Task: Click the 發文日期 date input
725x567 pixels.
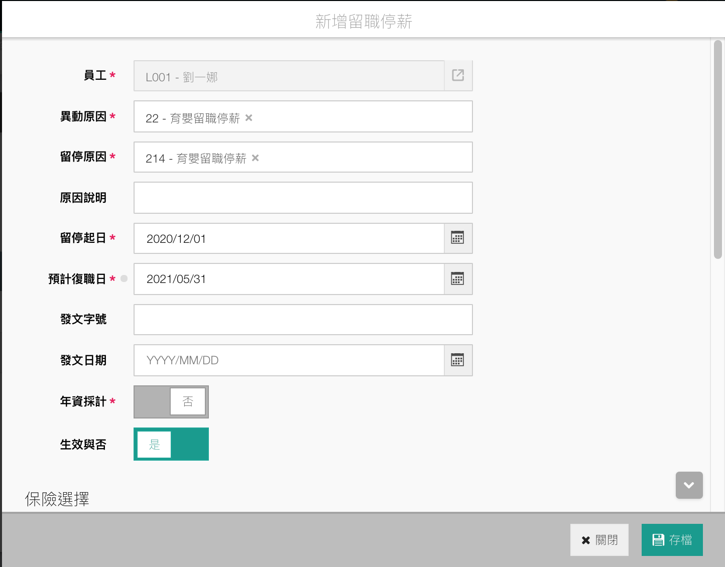Action: tap(289, 360)
